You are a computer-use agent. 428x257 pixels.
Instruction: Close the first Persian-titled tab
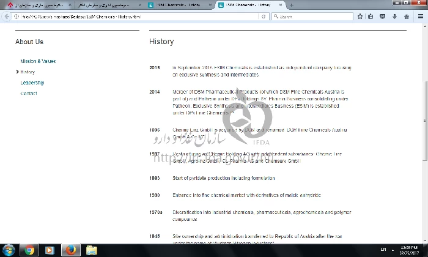(70, 5)
